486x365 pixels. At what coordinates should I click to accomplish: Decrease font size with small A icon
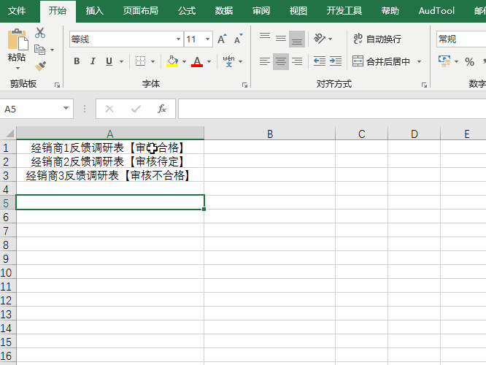[238, 39]
